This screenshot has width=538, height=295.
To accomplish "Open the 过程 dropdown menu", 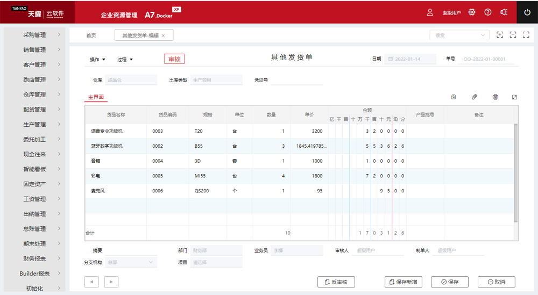I will coord(125,59).
